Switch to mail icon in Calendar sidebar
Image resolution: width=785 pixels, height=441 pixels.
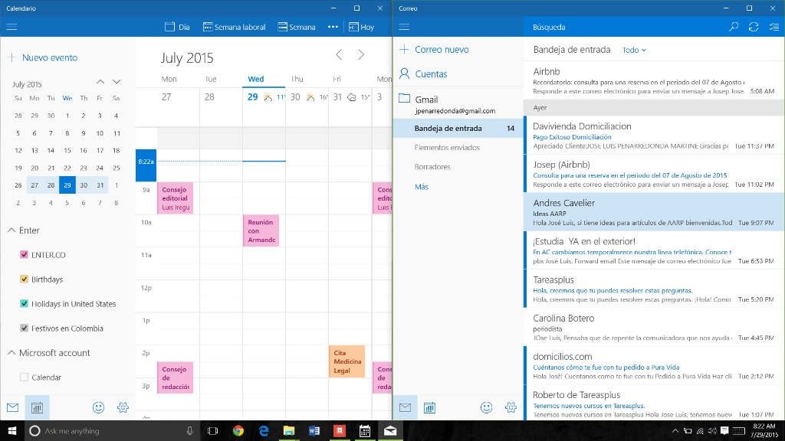pos(12,407)
